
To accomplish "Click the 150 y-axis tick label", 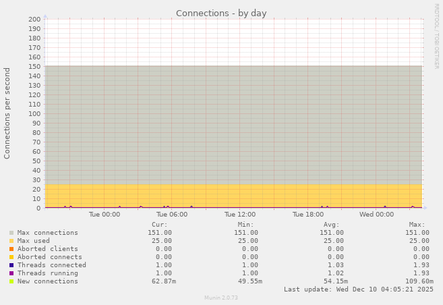I will coord(34,66).
